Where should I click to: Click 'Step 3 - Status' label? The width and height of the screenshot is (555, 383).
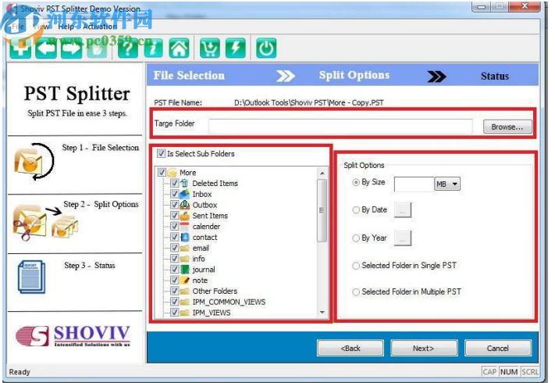pyautogui.click(x=90, y=265)
